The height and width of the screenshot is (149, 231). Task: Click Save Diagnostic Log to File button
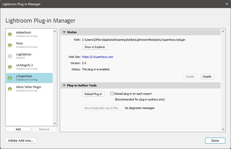[x=103, y=108]
